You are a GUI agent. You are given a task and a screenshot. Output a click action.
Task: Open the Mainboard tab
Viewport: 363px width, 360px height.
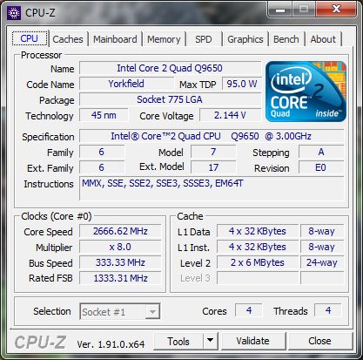[115, 39]
